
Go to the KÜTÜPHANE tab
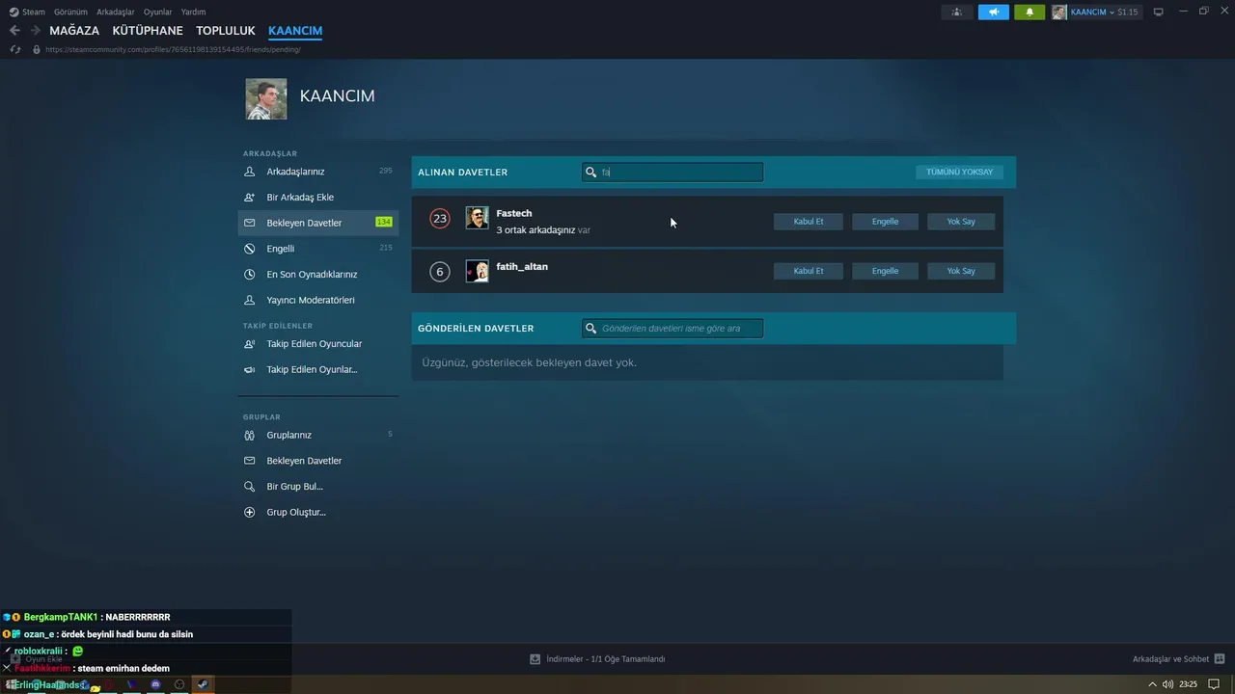(148, 31)
